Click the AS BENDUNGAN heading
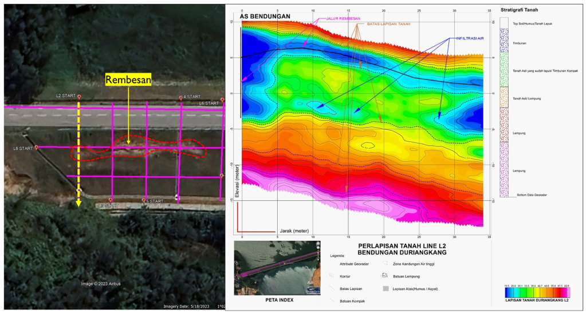 [265, 17]
